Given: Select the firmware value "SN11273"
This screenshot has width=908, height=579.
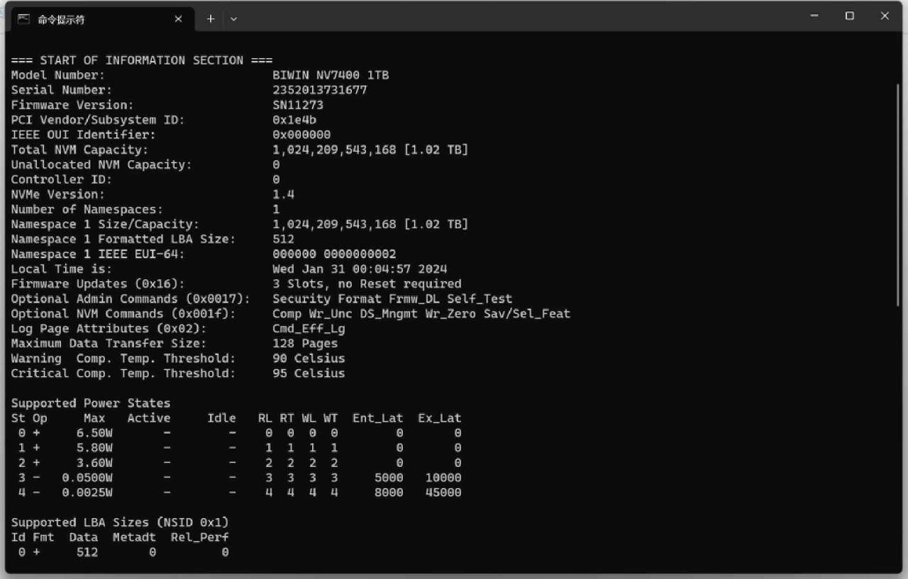Looking at the screenshot, I should coord(298,105).
